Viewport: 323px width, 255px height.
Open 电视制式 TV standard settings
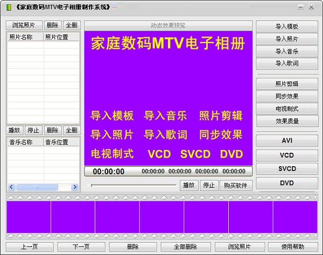click(x=287, y=109)
